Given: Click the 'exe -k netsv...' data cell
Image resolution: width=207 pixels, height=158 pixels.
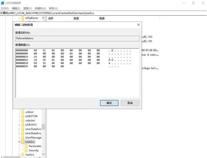Looking at the screenshot, I should [x=150, y=55].
